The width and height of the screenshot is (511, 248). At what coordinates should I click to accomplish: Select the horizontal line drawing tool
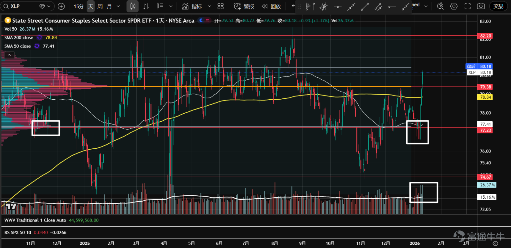(338, 6)
